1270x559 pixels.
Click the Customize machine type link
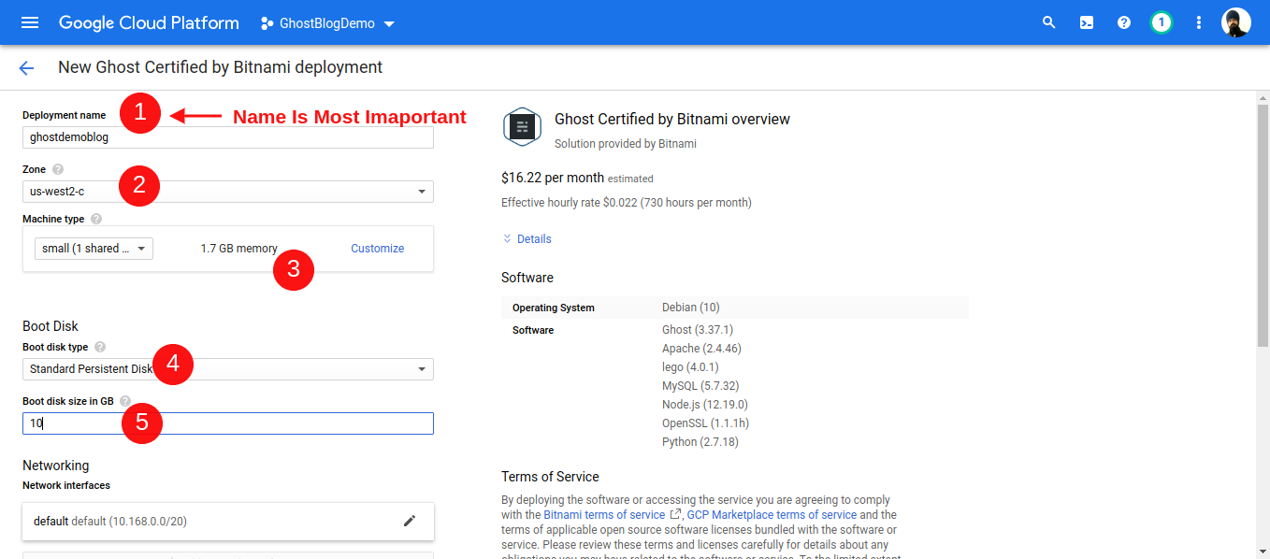(x=377, y=248)
